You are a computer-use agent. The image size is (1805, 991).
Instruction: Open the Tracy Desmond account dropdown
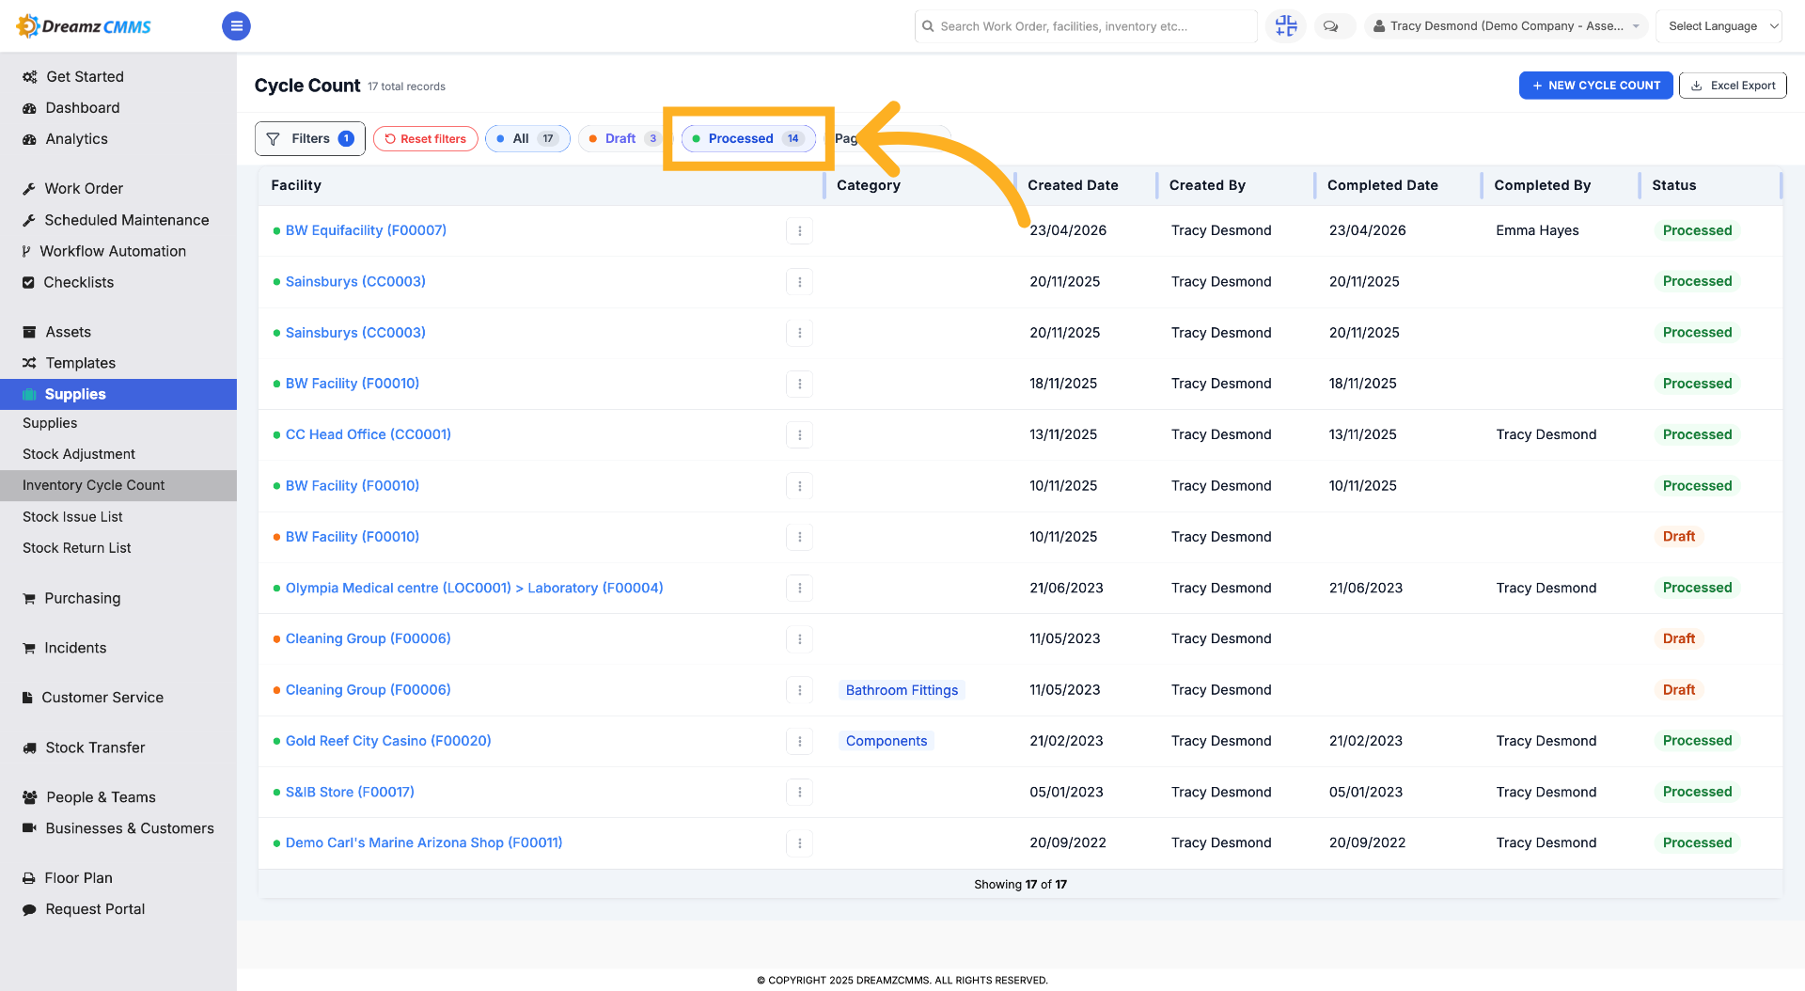click(x=1507, y=26)
